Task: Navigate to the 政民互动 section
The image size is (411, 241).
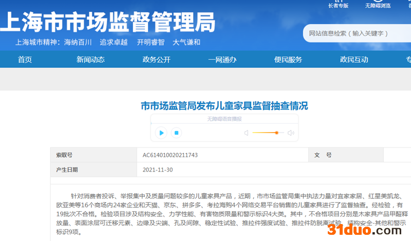Action: coord(353,60)
